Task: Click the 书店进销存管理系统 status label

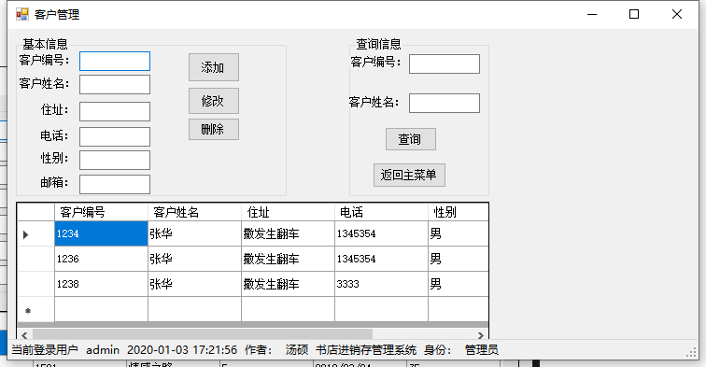Action: click(x=366, y=350)
